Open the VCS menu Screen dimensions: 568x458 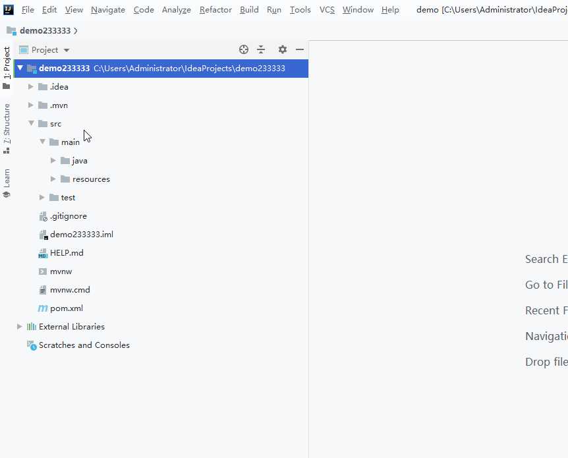click(327, 10)
